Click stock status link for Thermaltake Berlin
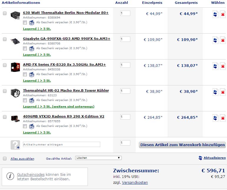Screen dimensions: 227x190 tap(37, 29)
